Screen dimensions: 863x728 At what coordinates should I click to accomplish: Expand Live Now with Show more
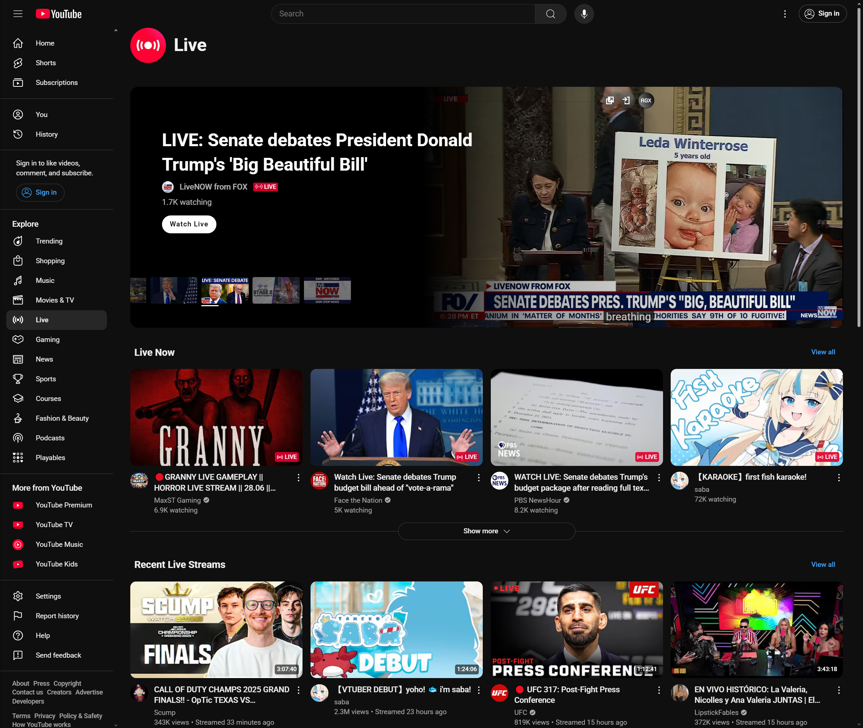[x=486, y=531]
